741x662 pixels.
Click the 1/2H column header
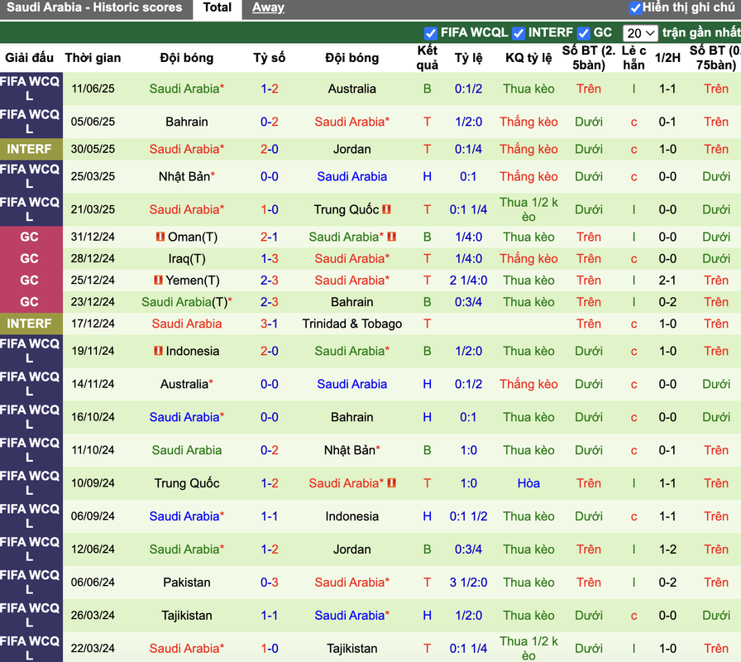(x=667, y=58)
